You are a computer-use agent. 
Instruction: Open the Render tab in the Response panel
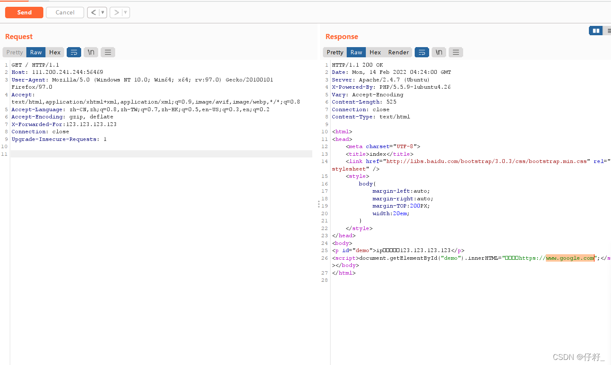[399, 52]
